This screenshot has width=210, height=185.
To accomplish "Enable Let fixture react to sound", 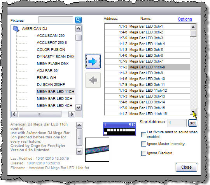I will [143, 134].
